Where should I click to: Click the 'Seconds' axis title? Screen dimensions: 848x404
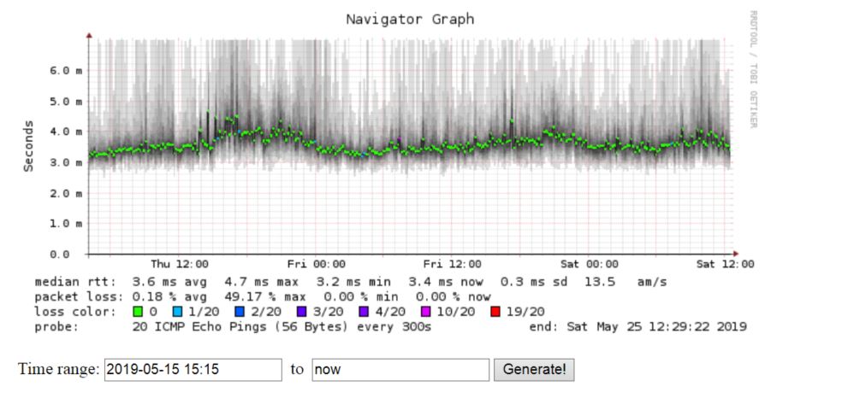pyautogui.click(x=28, y=146)
